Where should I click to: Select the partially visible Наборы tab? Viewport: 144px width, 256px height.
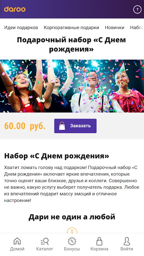[x=137, y=28]
